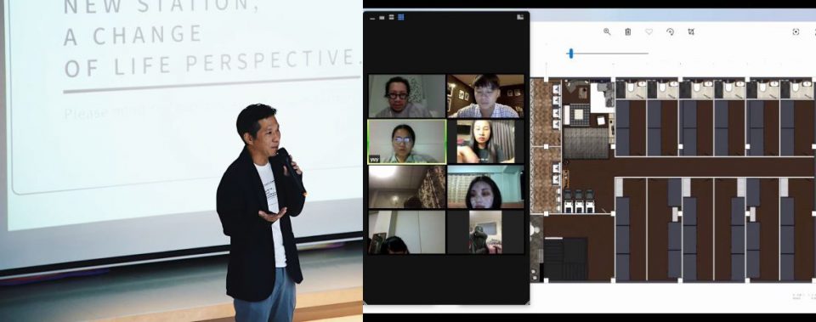Switch video panel to two-row strip view
Screen dimensions: 816x322
click(391, 17)
